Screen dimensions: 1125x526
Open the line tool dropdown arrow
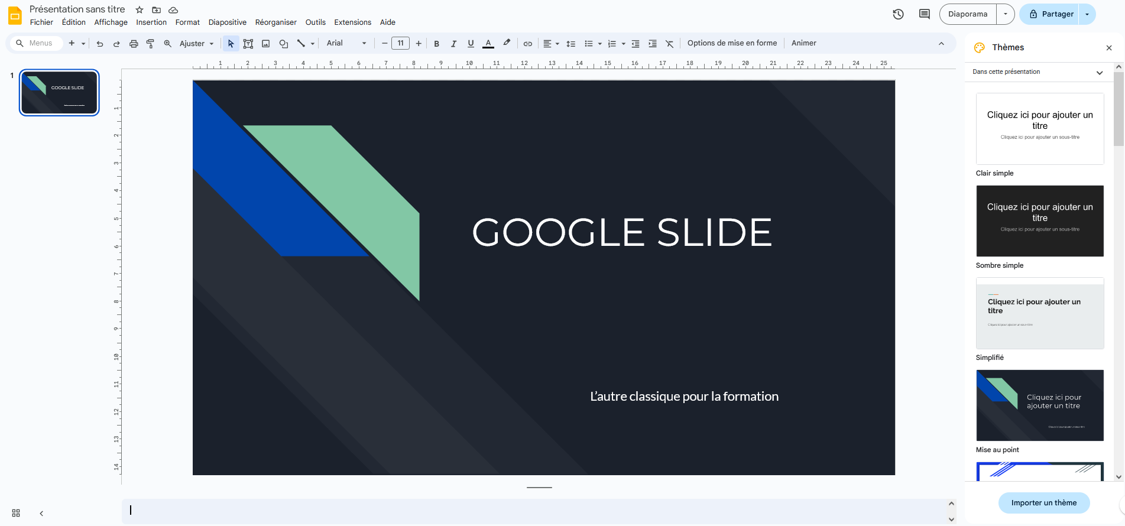[313, 44]
